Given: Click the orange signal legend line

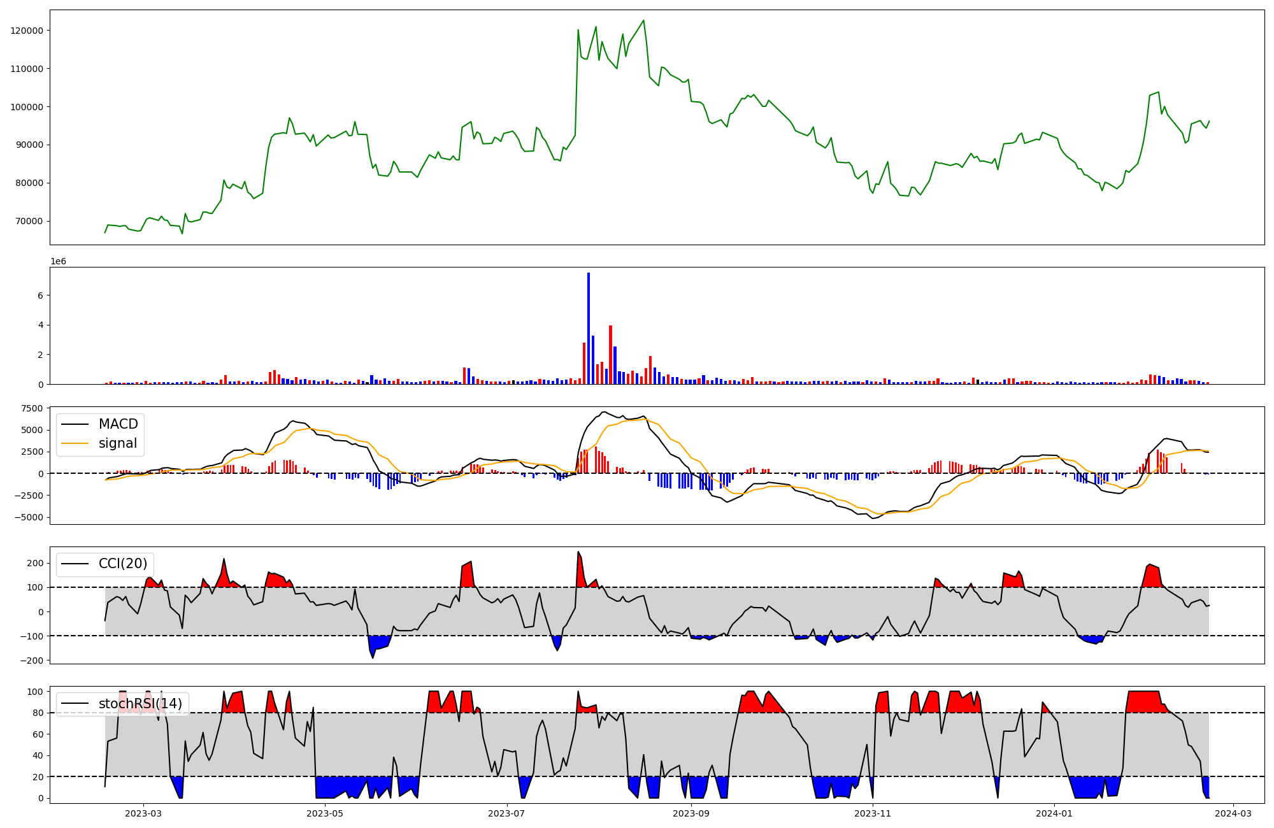Looking at the screenshot, I should (x=76, y=444).
